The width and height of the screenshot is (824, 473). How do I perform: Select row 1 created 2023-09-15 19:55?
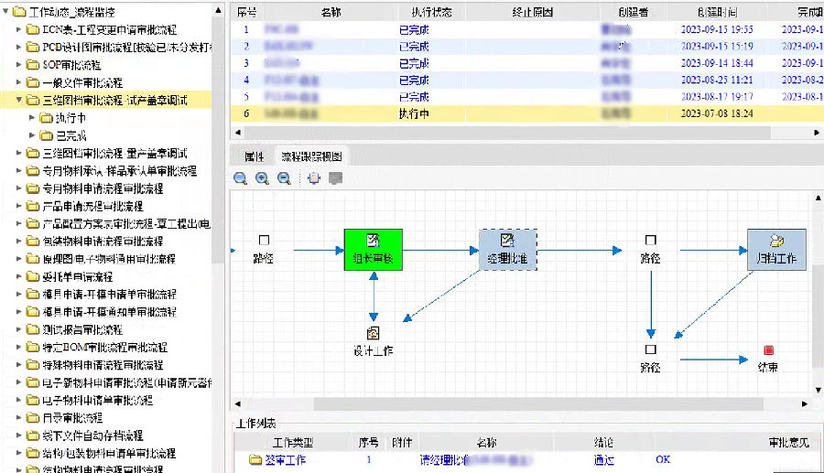click(x=527, y=29)
